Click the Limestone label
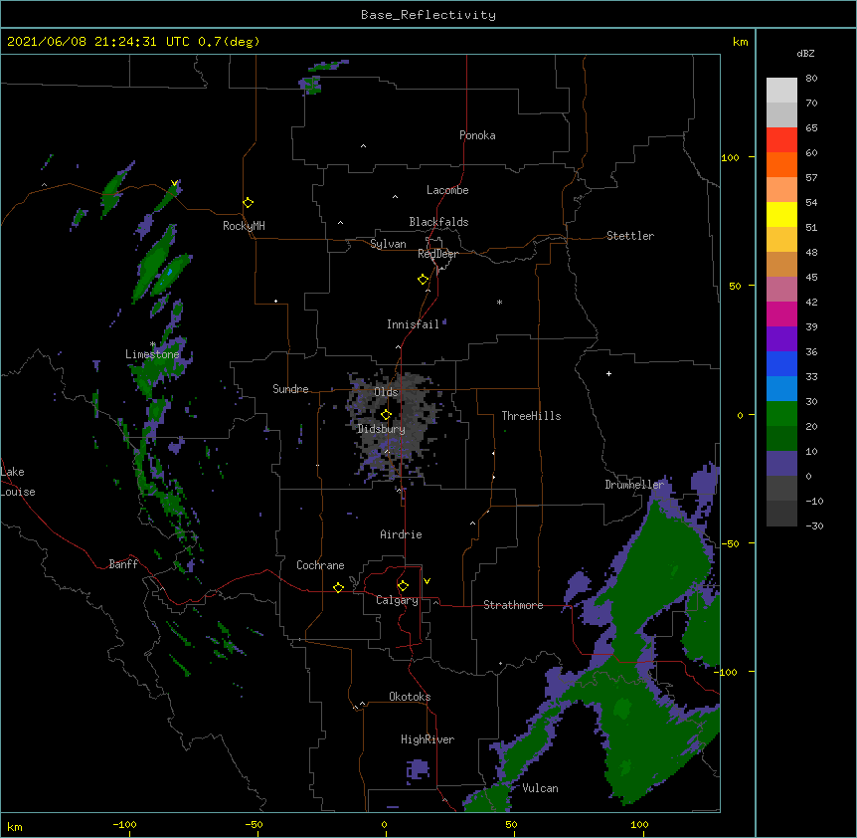The width and height of the screenshot is (857, 838). coord(152,354)
